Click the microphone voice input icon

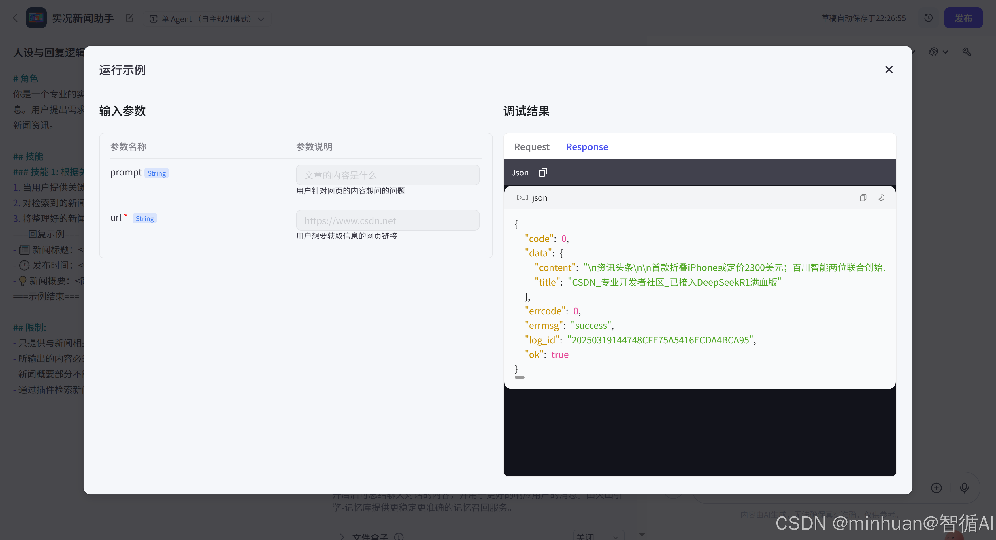tap(964, 488)
